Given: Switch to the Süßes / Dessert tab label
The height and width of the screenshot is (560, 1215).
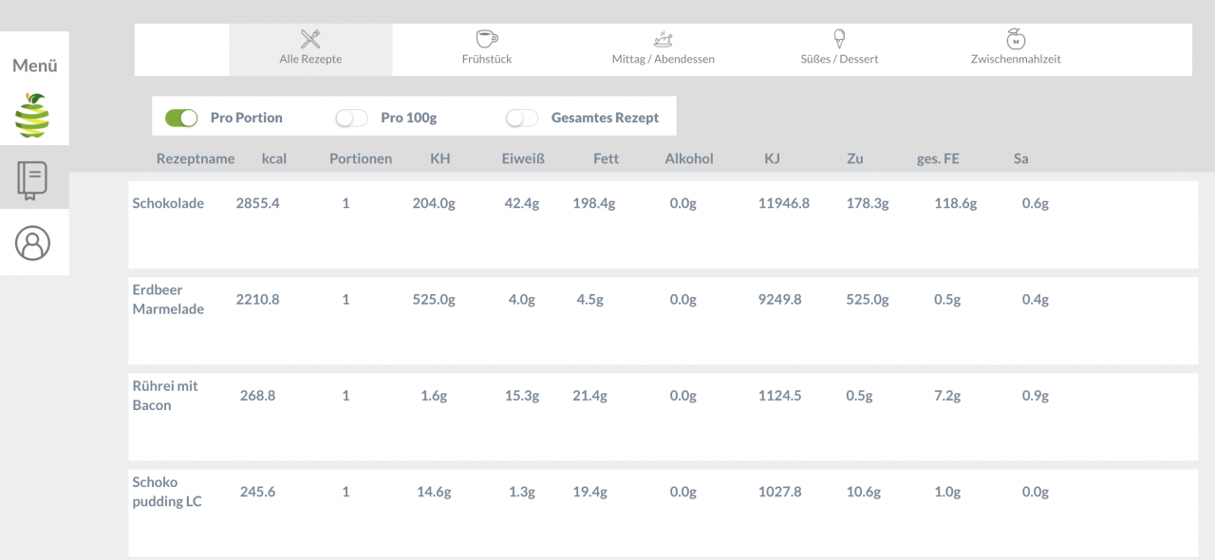Looking at the screenshot, I should tap(839, 59).
